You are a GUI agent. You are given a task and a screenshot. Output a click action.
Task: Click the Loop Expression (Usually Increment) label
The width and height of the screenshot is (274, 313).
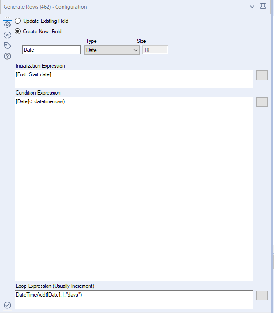tap(55, 286)
